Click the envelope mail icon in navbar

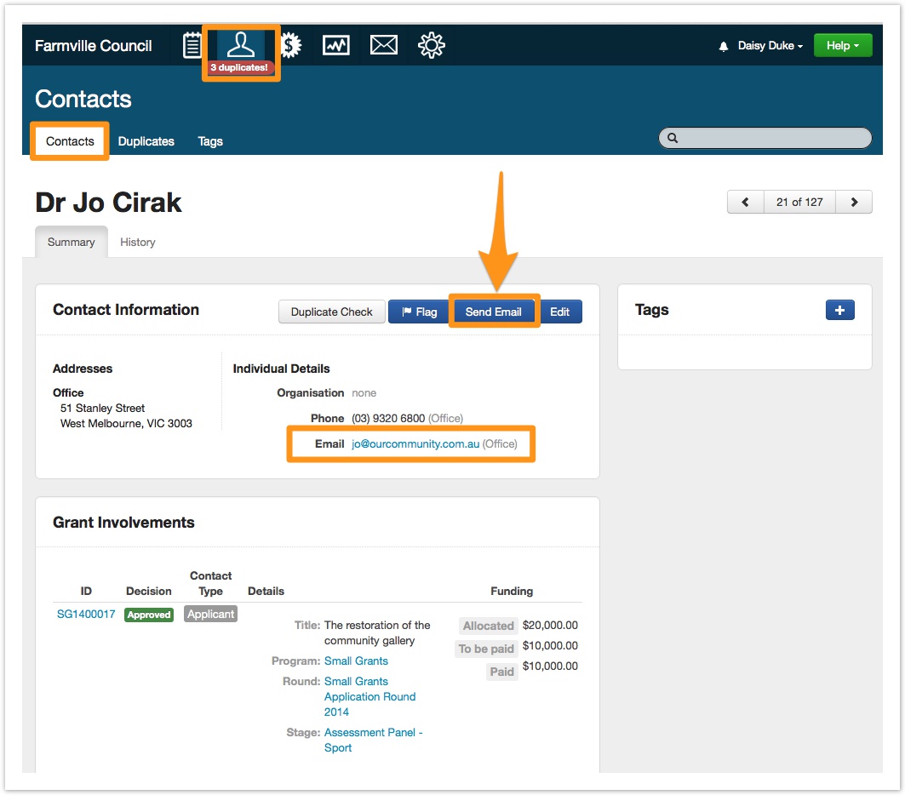[383, 46]
